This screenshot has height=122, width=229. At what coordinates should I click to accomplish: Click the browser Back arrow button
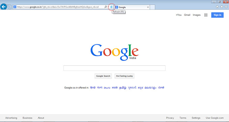tap(3, 7)
